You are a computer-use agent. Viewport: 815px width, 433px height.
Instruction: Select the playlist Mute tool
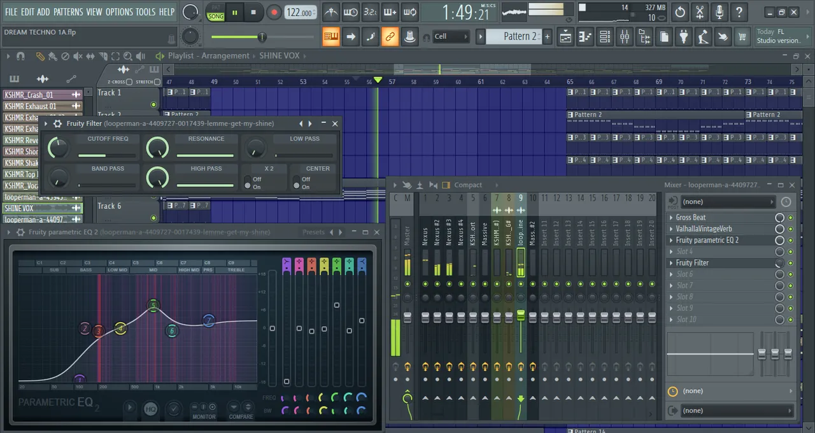[x=78, y=56]
